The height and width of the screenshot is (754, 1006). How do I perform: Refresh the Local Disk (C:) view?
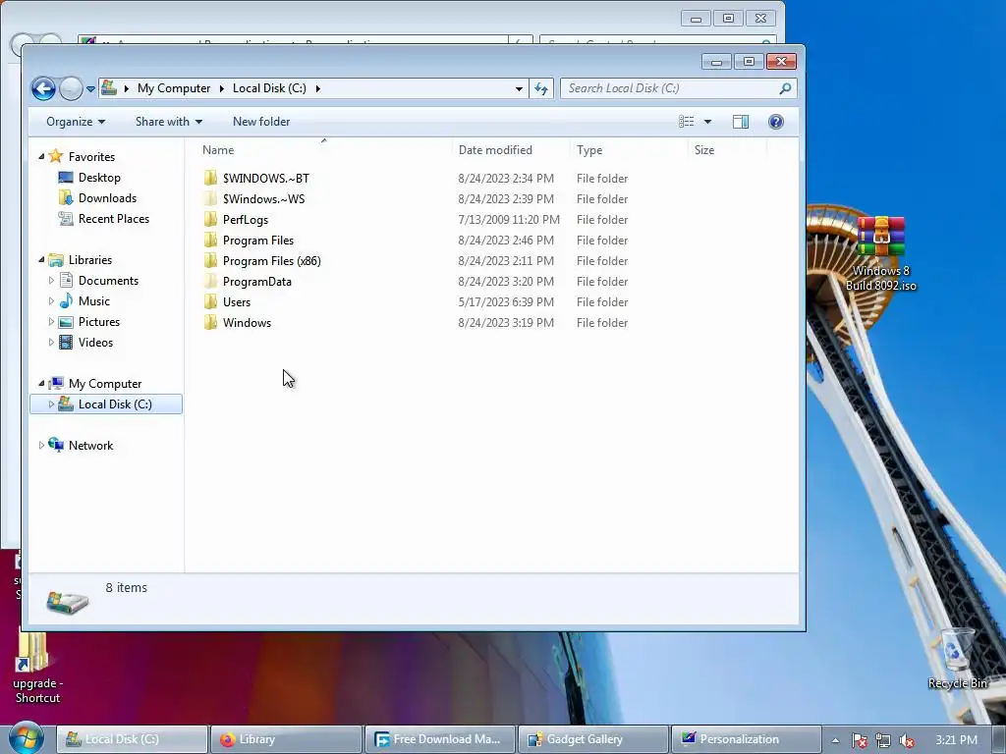point(541,88)
